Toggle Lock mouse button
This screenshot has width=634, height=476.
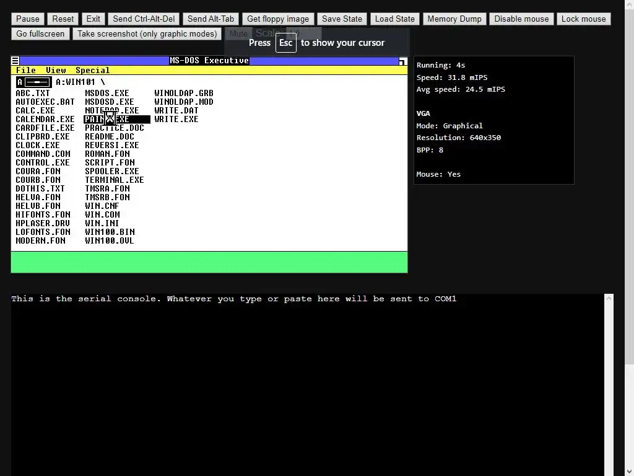[x=583, y=19]
